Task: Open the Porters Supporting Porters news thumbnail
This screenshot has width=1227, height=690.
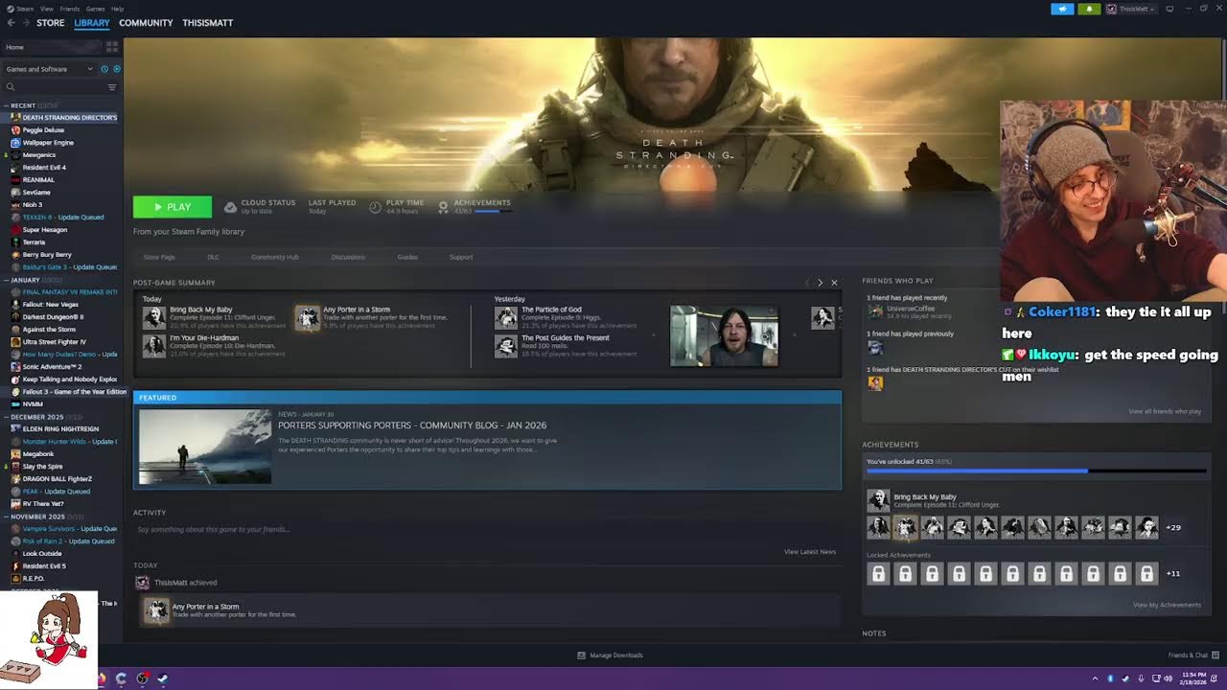Action: pos(205,447)
